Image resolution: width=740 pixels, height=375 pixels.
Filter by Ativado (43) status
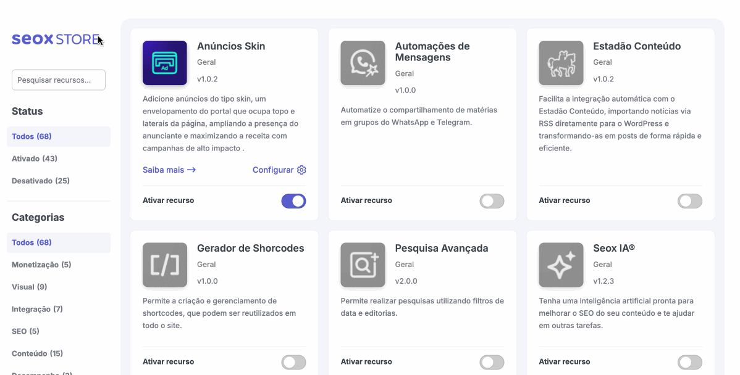35,159
